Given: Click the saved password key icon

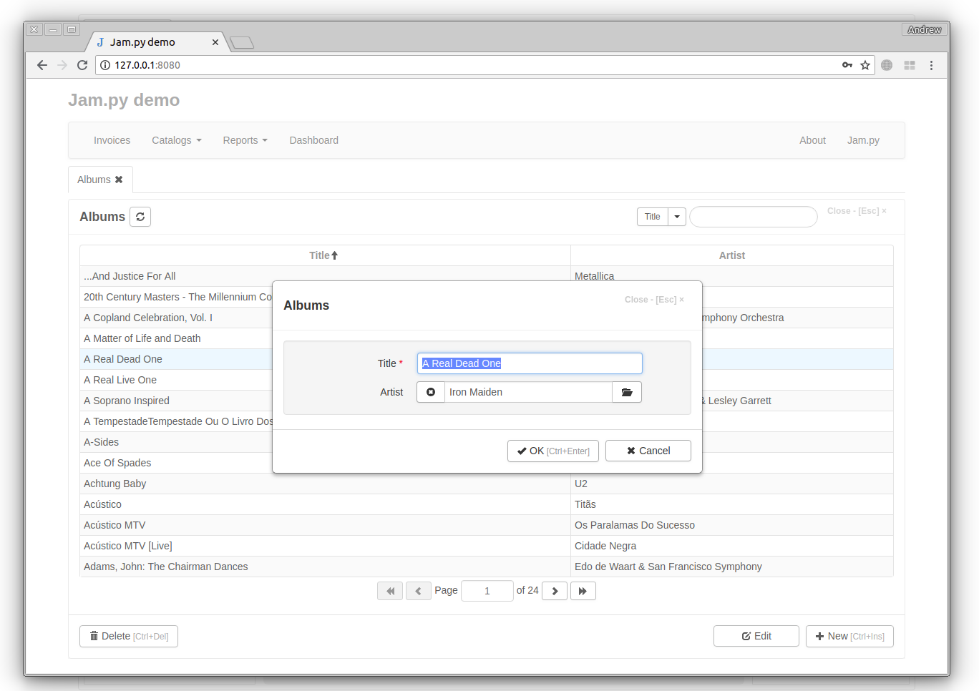Looking at the screenshot, I should point(847,65).
